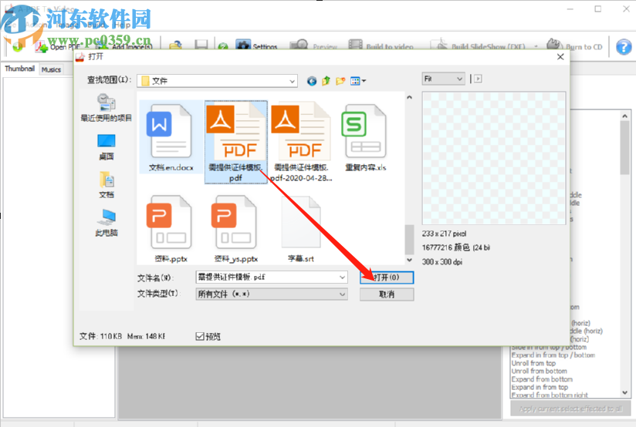Click the small arrow button beside Fit
This screenshot has height=427, width=636.
(x=479, y=79)
